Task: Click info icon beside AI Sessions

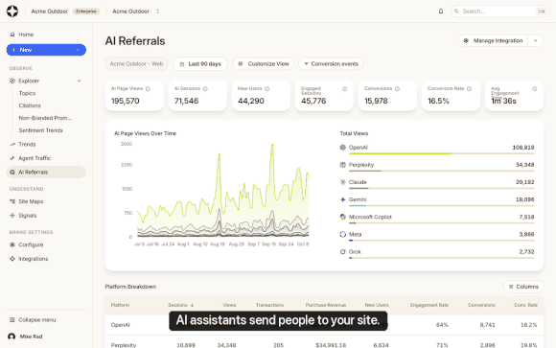Action: (x=205, y=89)
